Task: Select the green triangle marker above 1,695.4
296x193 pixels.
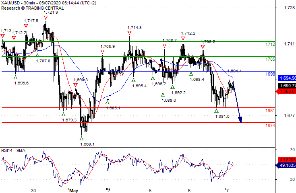Action: 133,80
